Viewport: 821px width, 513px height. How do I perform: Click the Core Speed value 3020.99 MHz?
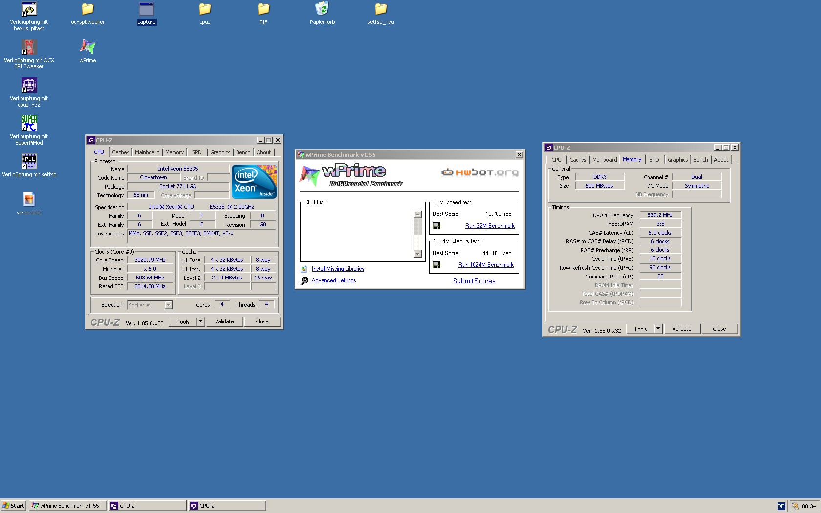click(150, 260)
